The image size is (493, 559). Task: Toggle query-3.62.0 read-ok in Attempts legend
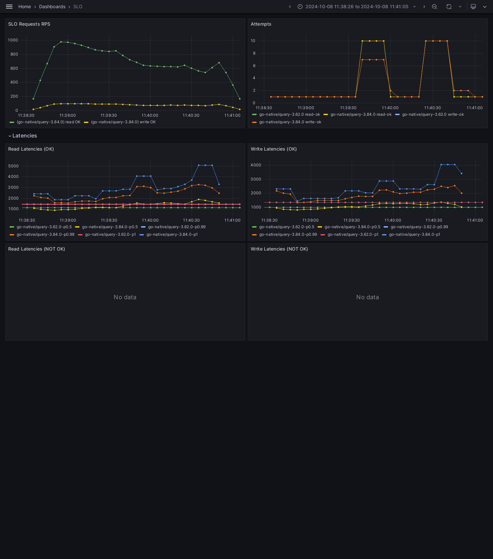(290, 114)
